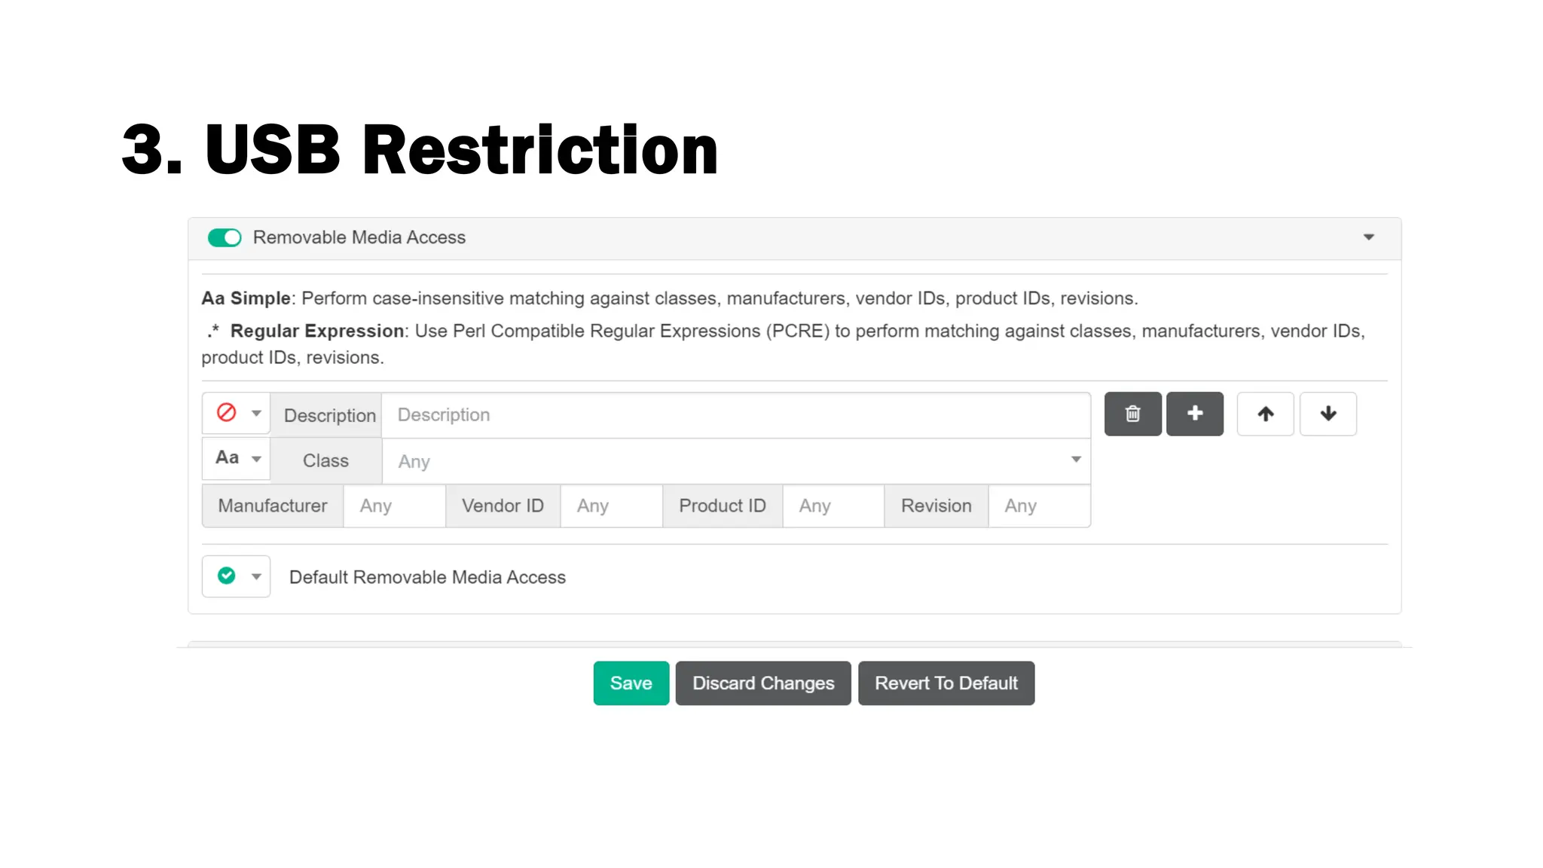Open matching mode dropdown arrow beside Aa
Screen dimensions: 1543x868
256,459
